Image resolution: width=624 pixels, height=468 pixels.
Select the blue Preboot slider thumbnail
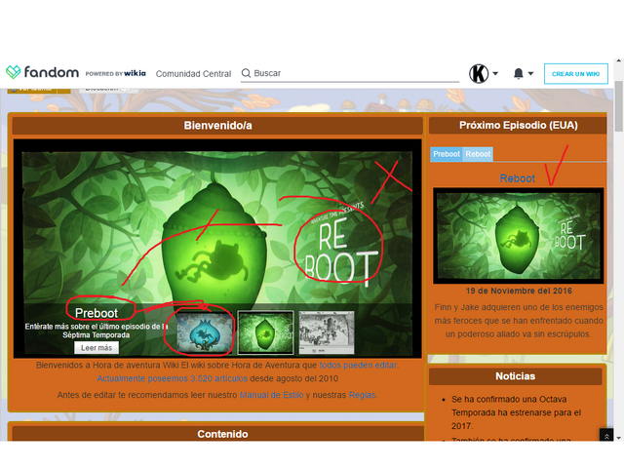[204, 332]
